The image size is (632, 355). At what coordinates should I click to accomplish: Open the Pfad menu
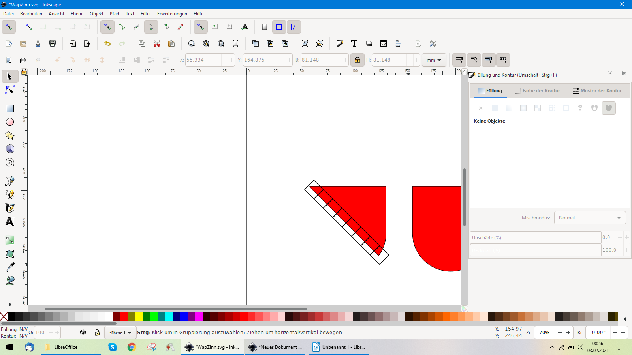pyautogui.click(x=115, y=13)
